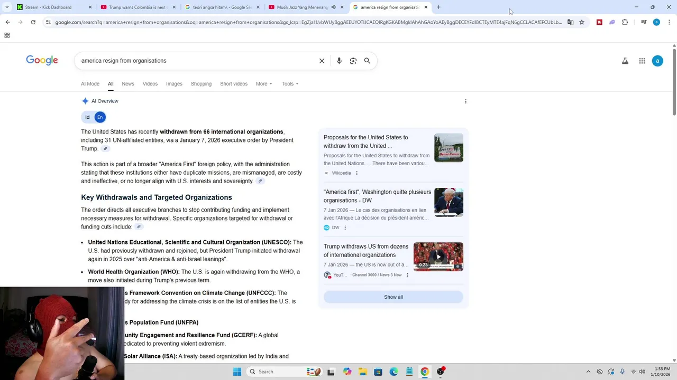Click the All results tab
This screenshot has width=677, height=380.
pyautogui.click(x=111, y=84)
